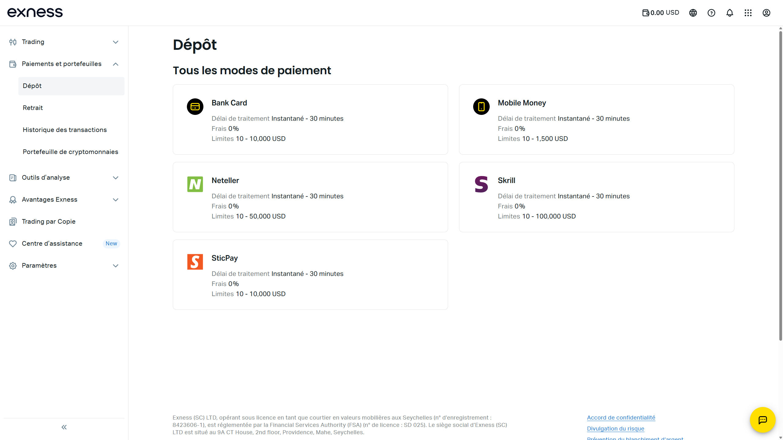Viewport: 783px width, 440px height.
Task: Select the Dépôt menu item
Action: click(x=71, y=86)
